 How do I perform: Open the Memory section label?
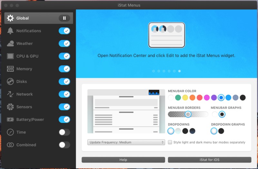[x=24, y=69]
